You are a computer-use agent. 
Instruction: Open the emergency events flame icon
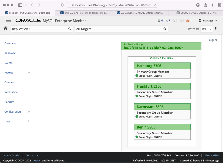click(x=188, y=21)
